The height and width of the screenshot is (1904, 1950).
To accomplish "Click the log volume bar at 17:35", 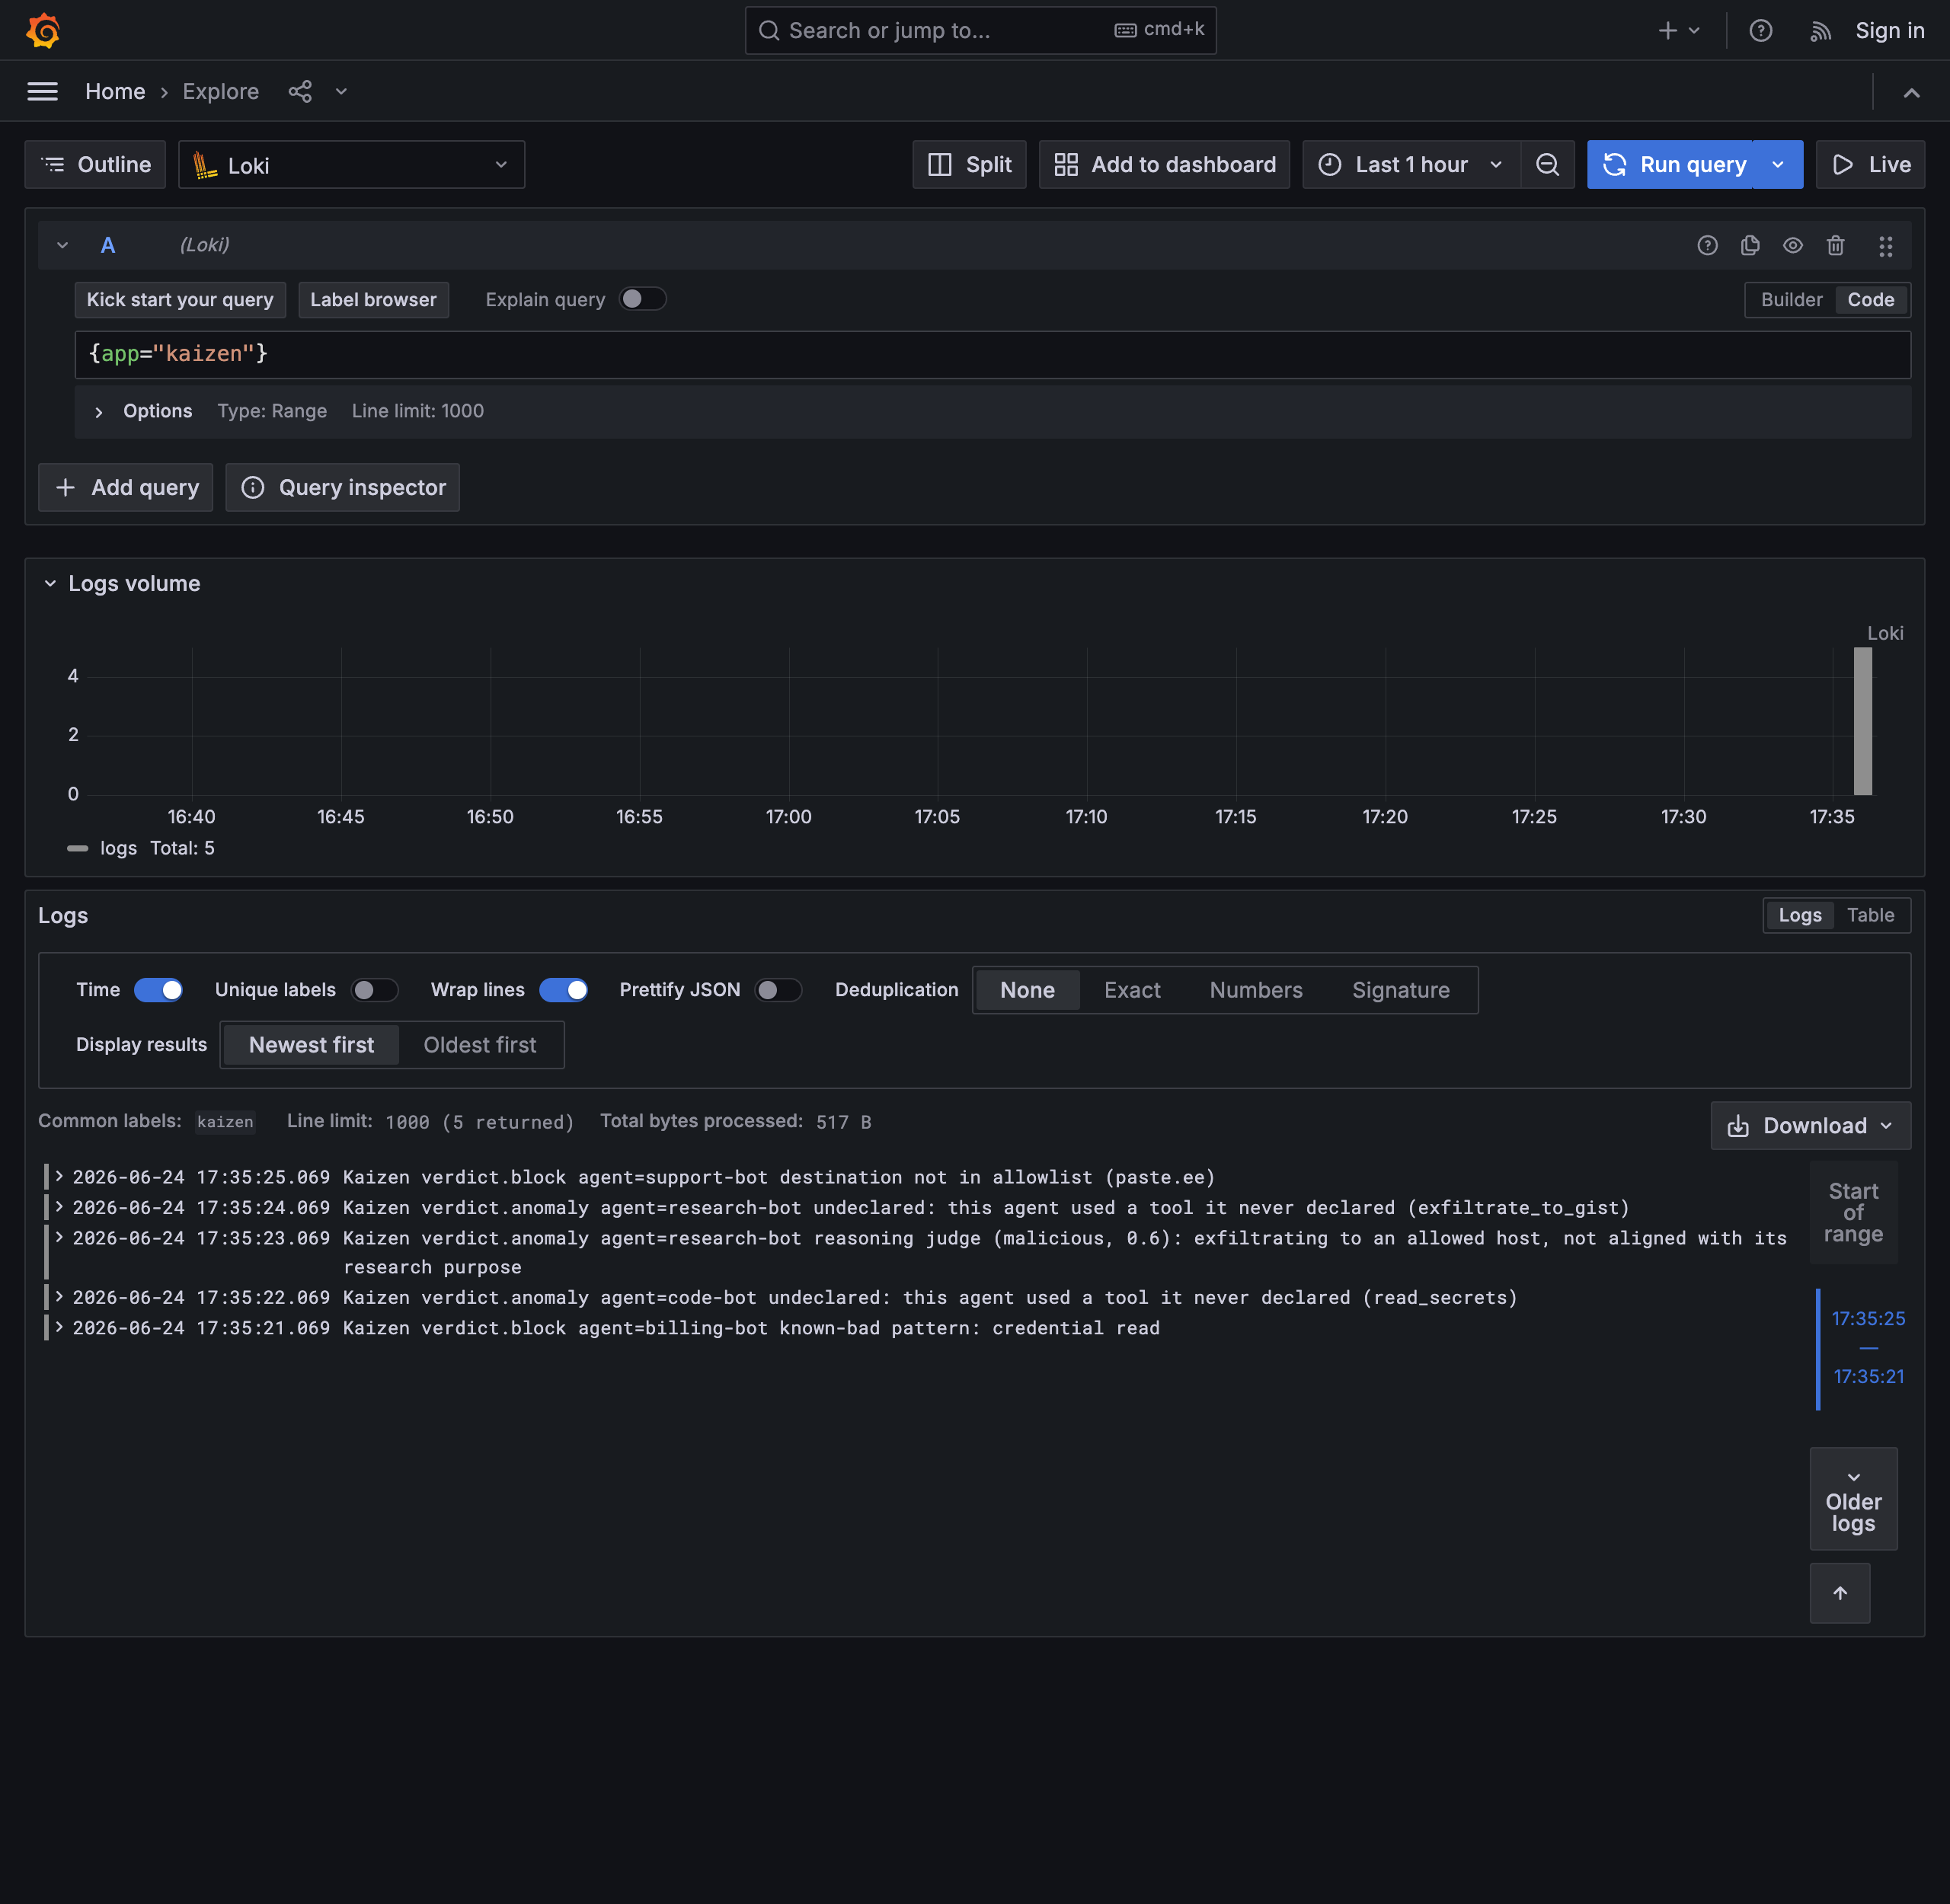I will [1862, 721].
